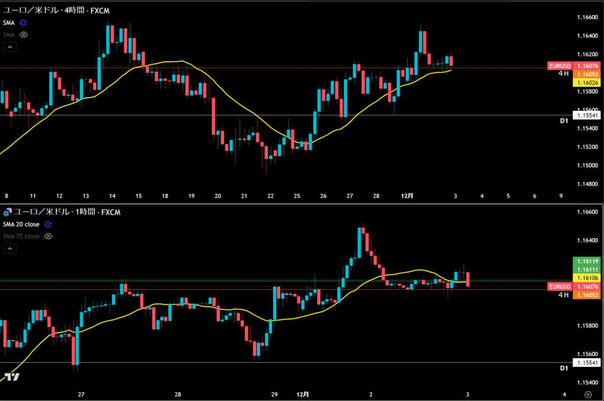Click the EUR/USD flag icon in 1-hour chart

8,212
